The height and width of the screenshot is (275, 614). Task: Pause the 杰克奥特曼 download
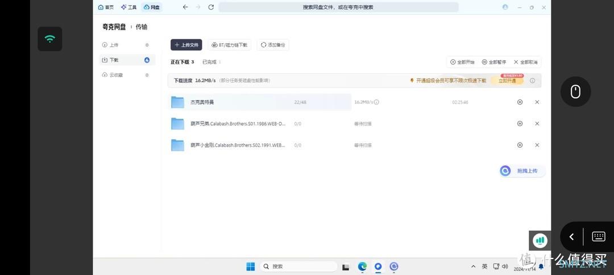click(520, 102)
